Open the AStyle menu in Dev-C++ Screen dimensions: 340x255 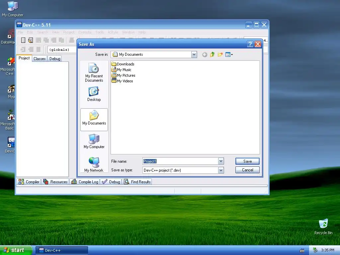coord(113,32)
